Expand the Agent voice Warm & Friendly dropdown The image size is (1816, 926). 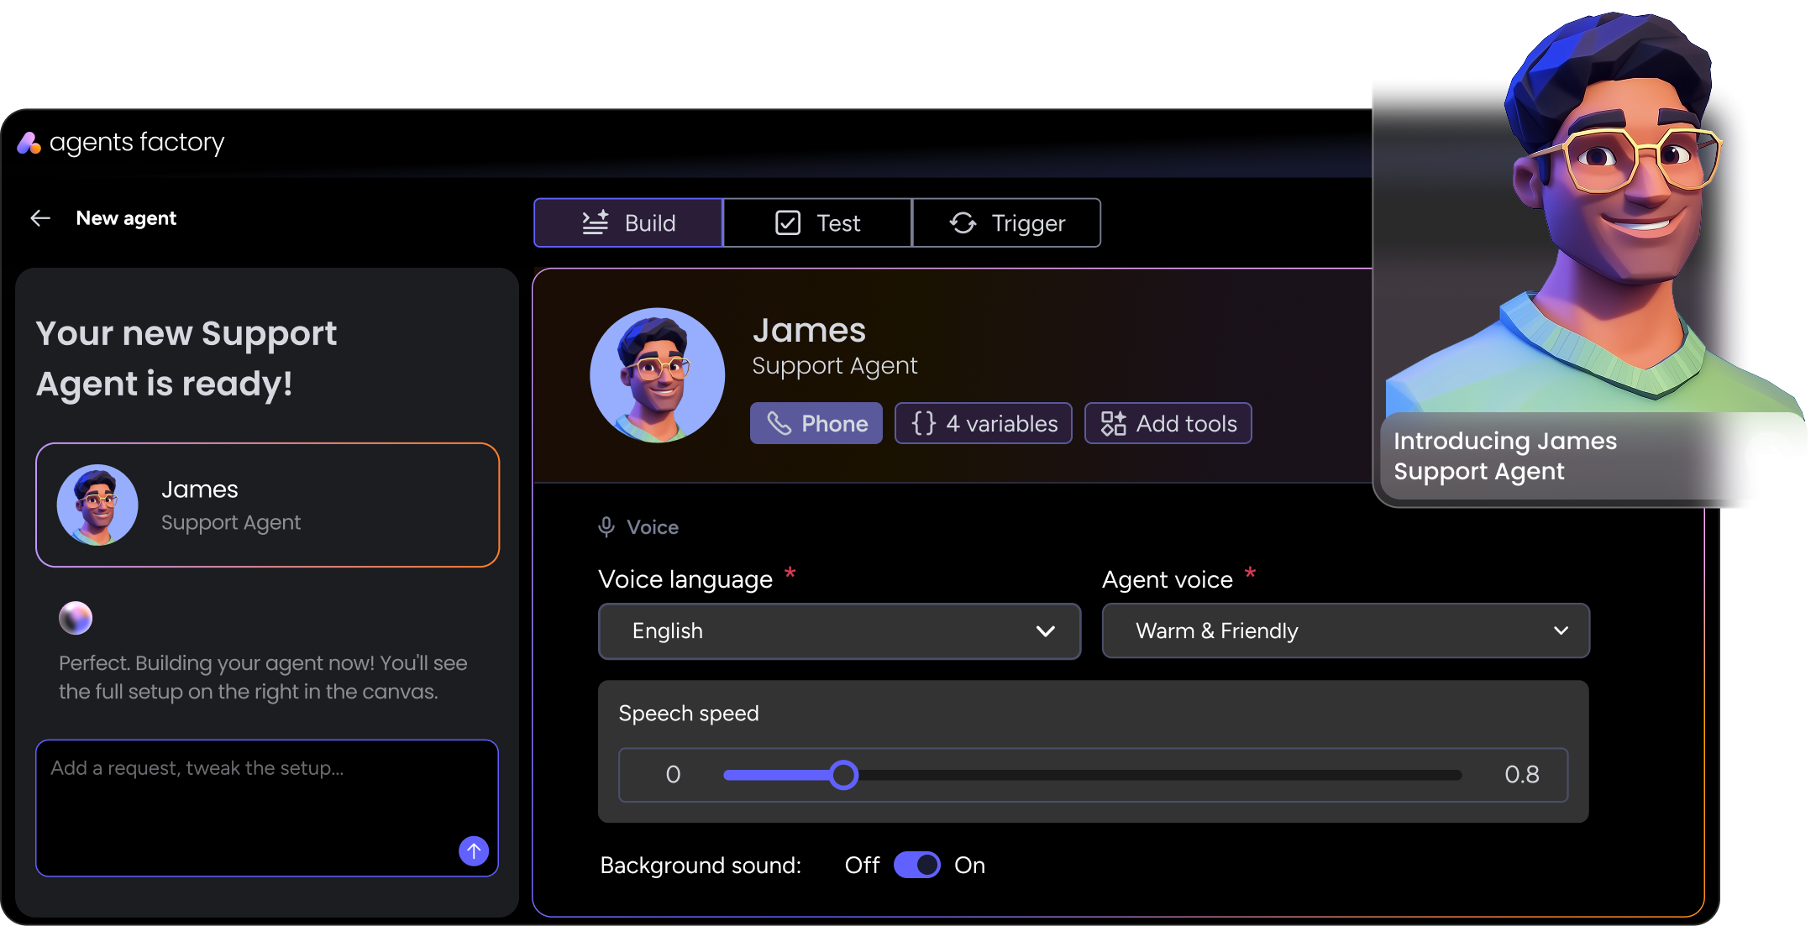coord(1345,630)
